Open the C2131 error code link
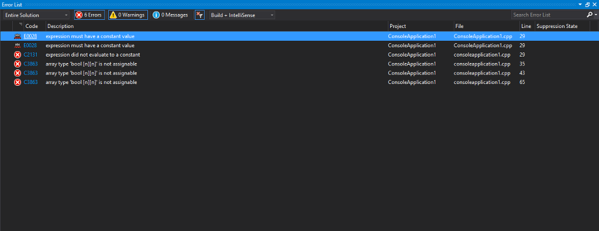The width and height of the screenshot is (599, 231). coord(30,54)
